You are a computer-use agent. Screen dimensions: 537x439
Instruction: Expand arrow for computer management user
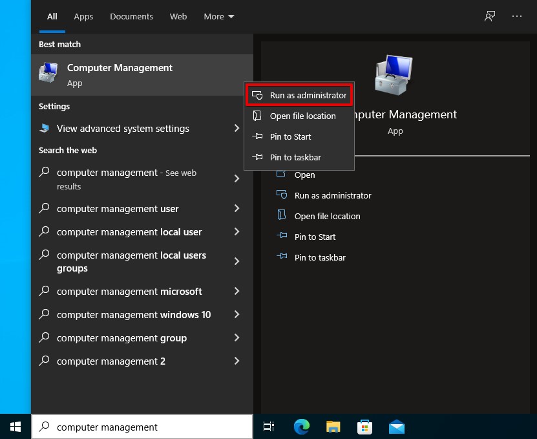click(237, 209)
